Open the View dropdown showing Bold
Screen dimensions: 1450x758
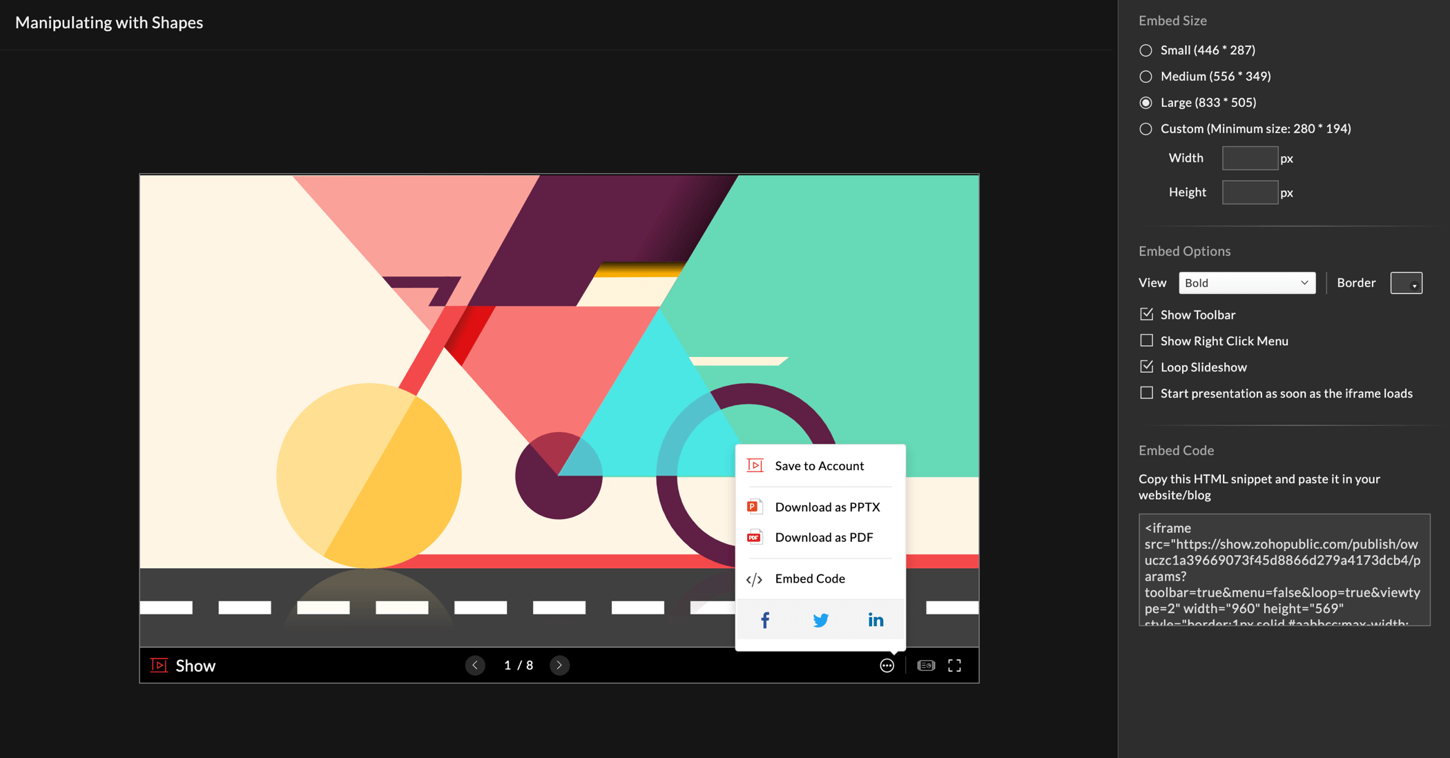click(x=1247, y=282)
